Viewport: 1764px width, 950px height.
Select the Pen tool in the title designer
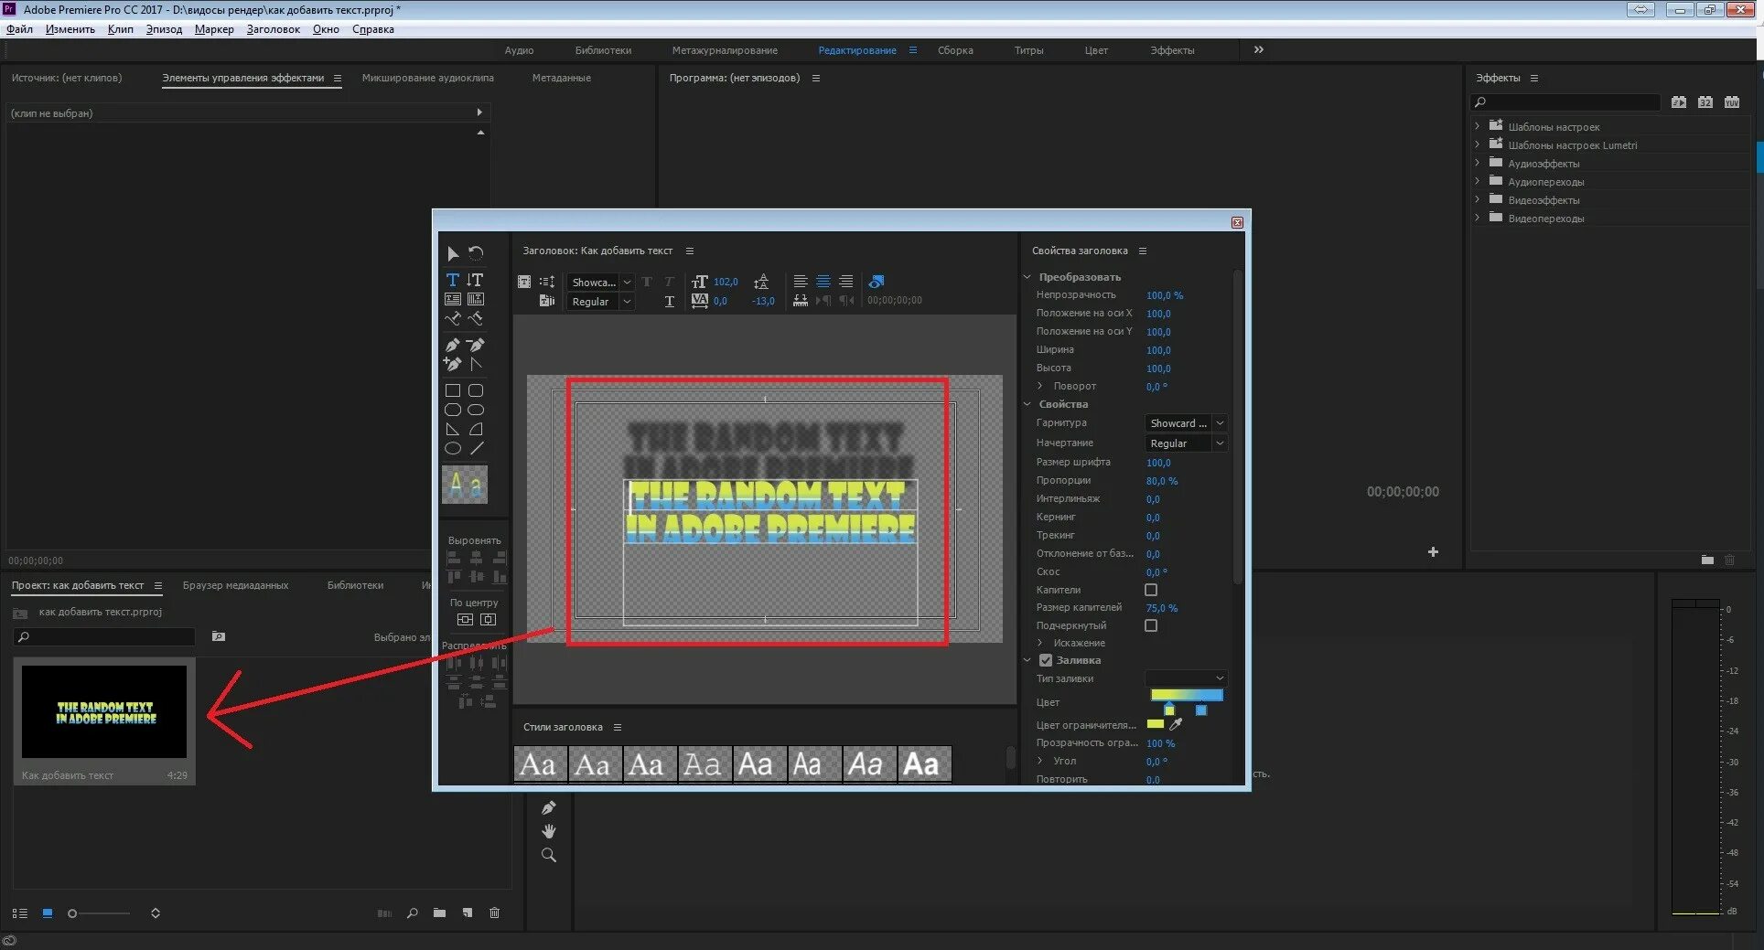[453, 345]
